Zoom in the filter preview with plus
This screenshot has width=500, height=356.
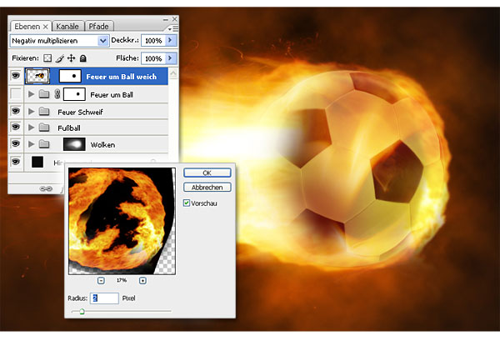[x=142, y=280]
